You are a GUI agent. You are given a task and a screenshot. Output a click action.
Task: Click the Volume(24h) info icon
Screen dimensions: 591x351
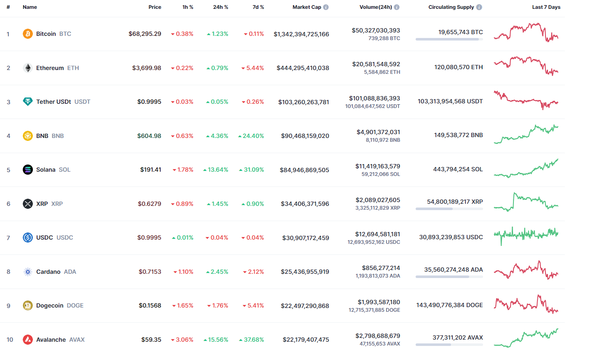(x=397, y=7)
